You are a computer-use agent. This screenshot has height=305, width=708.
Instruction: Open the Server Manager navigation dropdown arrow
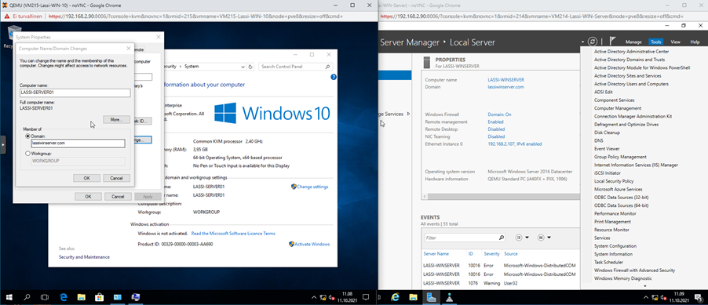(x=583, y=42)
